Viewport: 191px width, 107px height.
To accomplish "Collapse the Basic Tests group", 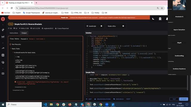I will click(x=11, y=49).
